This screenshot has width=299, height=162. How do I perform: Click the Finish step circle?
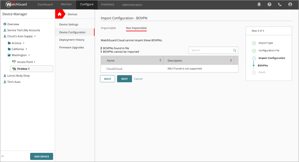[x=254, y=72]
